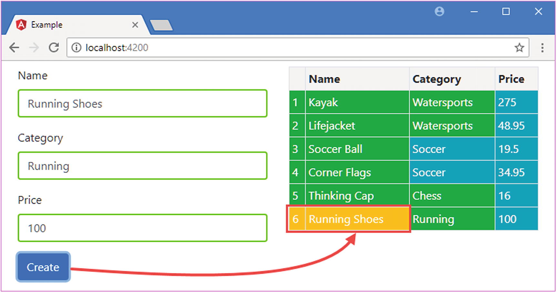The height and width of the screenshot is (293, 557).
Task: Click price 100 cell in table
Action: (x=517, y=219)
